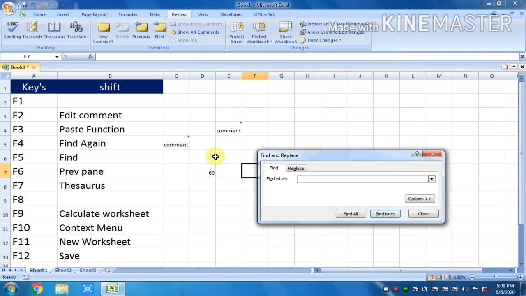Open Find and Replace help

(417, 154)
